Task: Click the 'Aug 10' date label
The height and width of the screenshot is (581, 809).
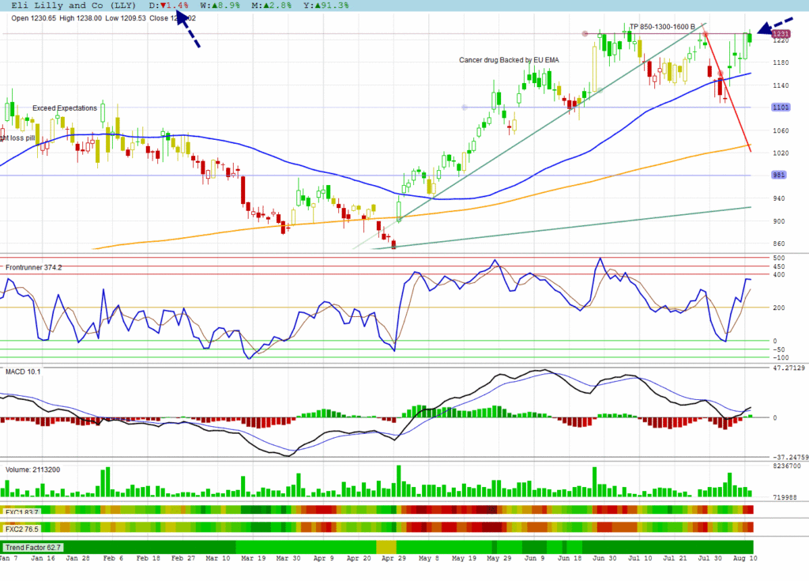Action: click(x=745, y=558)
